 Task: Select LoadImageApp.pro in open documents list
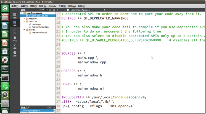click(x=30, y=110)
